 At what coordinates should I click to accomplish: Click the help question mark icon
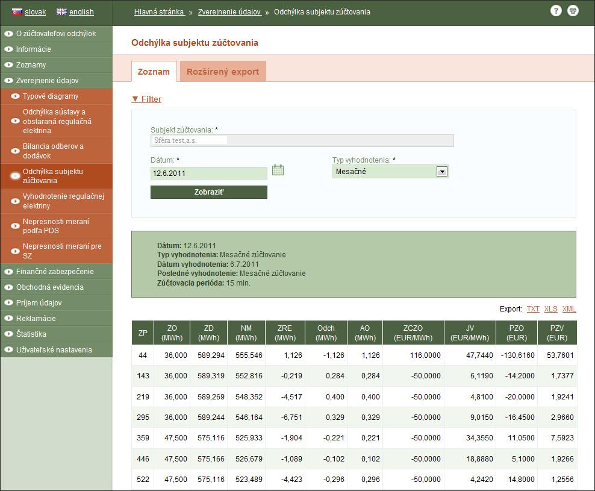[x=556, y=11]
